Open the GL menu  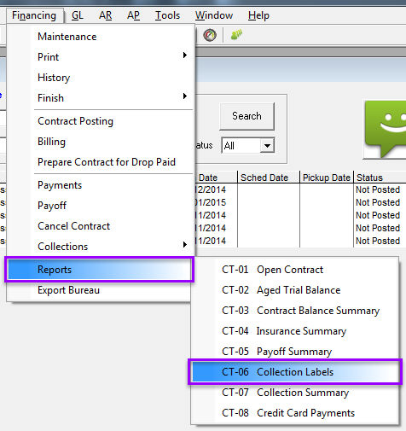(78, 15)
